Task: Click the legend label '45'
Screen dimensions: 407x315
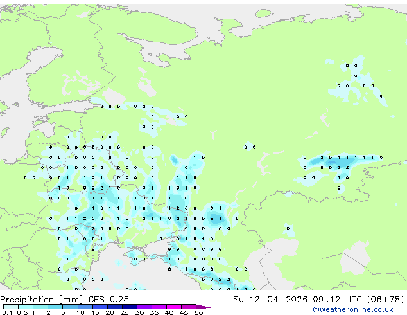Action: tap(184, 312)
